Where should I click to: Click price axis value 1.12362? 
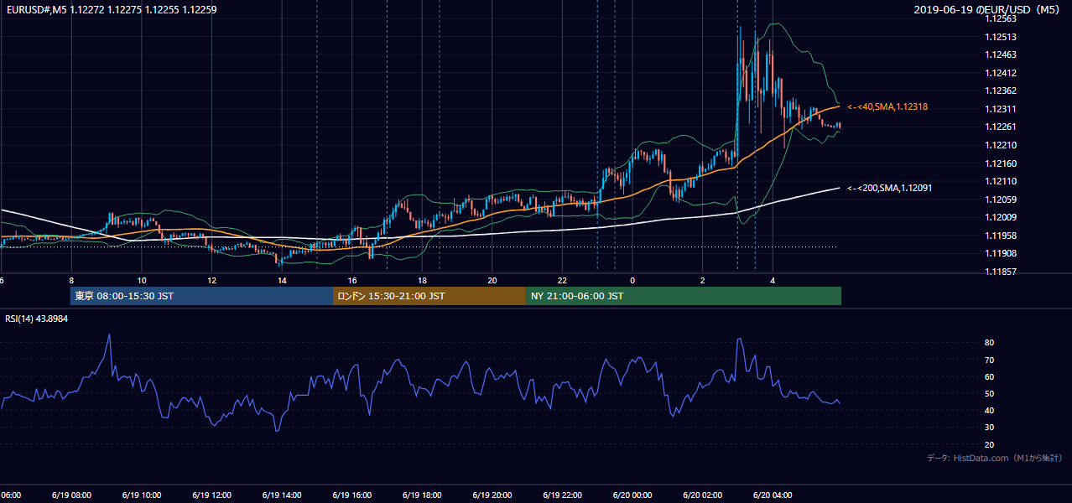point(1001,91)
